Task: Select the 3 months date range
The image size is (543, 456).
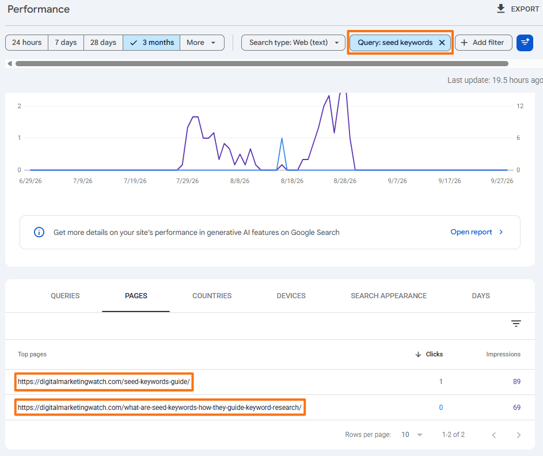Action: [151, 43]
